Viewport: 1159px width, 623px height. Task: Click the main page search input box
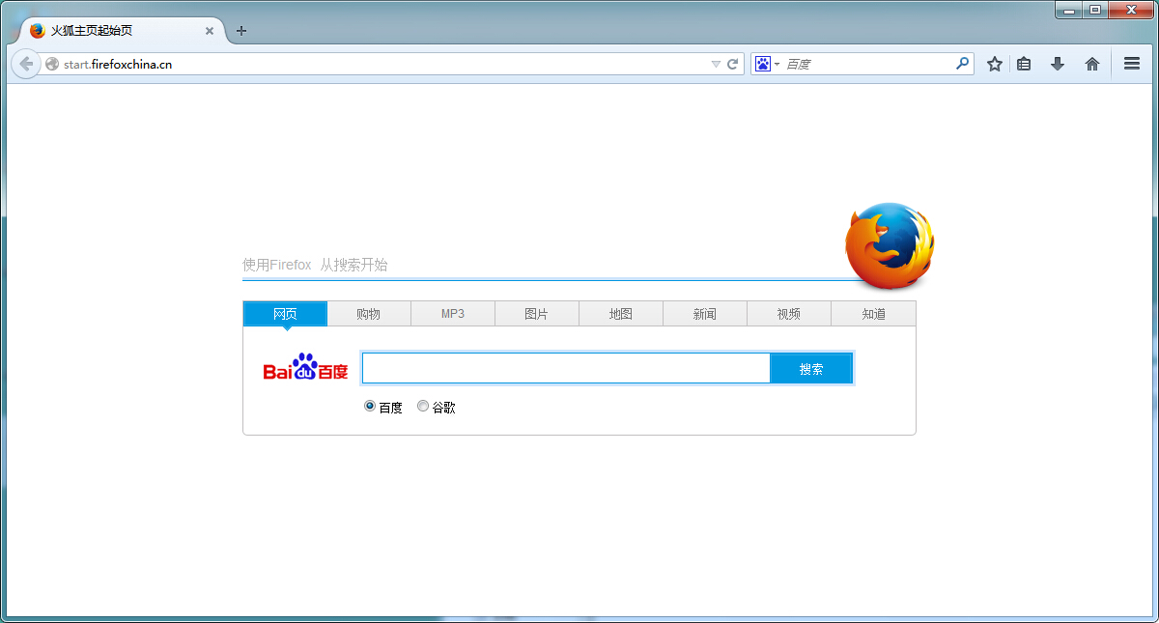pos(566,368)
